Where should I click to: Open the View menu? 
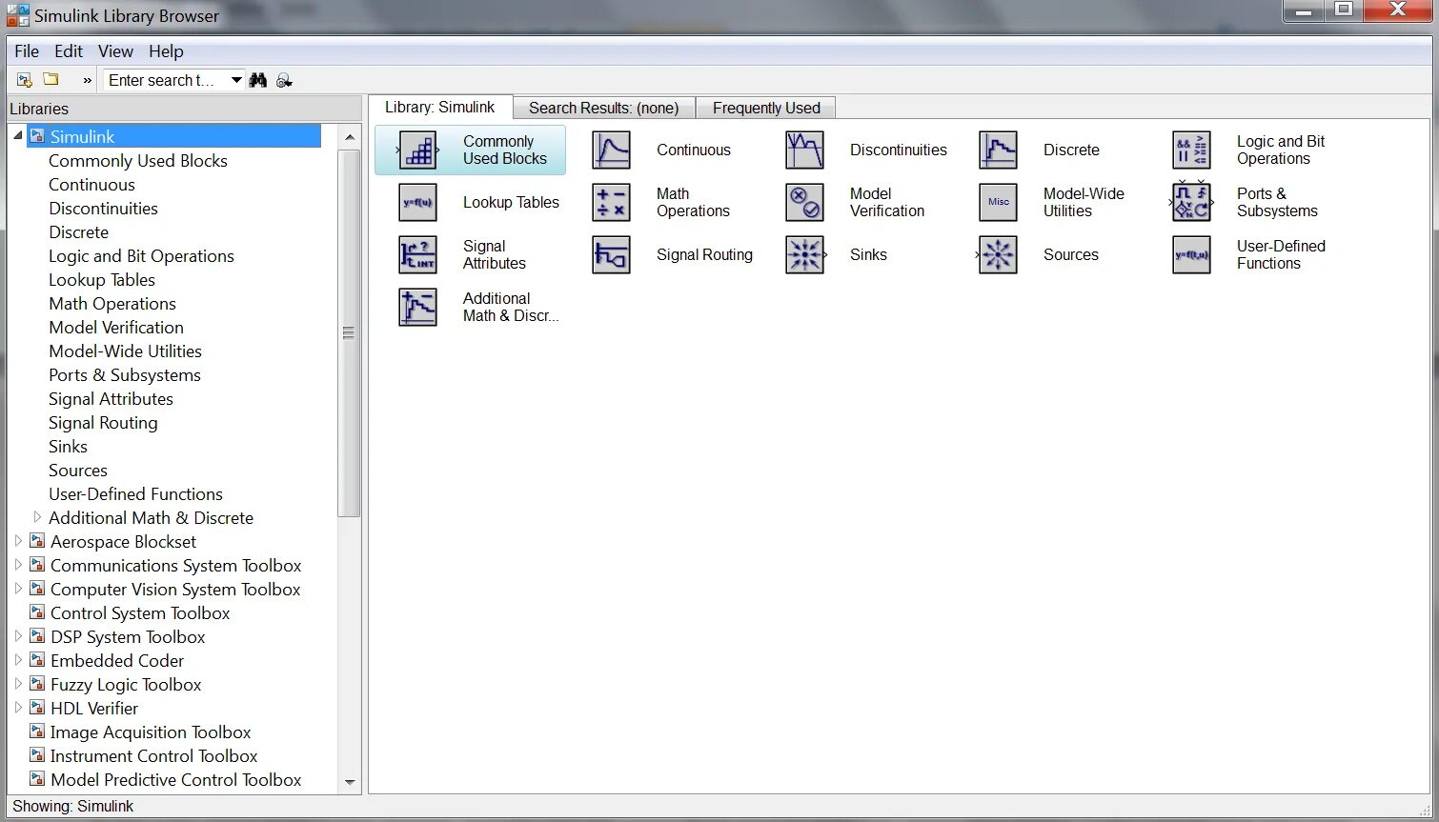point(115,51)
